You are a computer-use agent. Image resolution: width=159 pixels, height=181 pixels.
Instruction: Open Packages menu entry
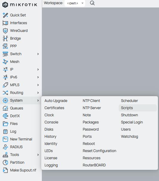pyautogui.click(x=91, y=122)
